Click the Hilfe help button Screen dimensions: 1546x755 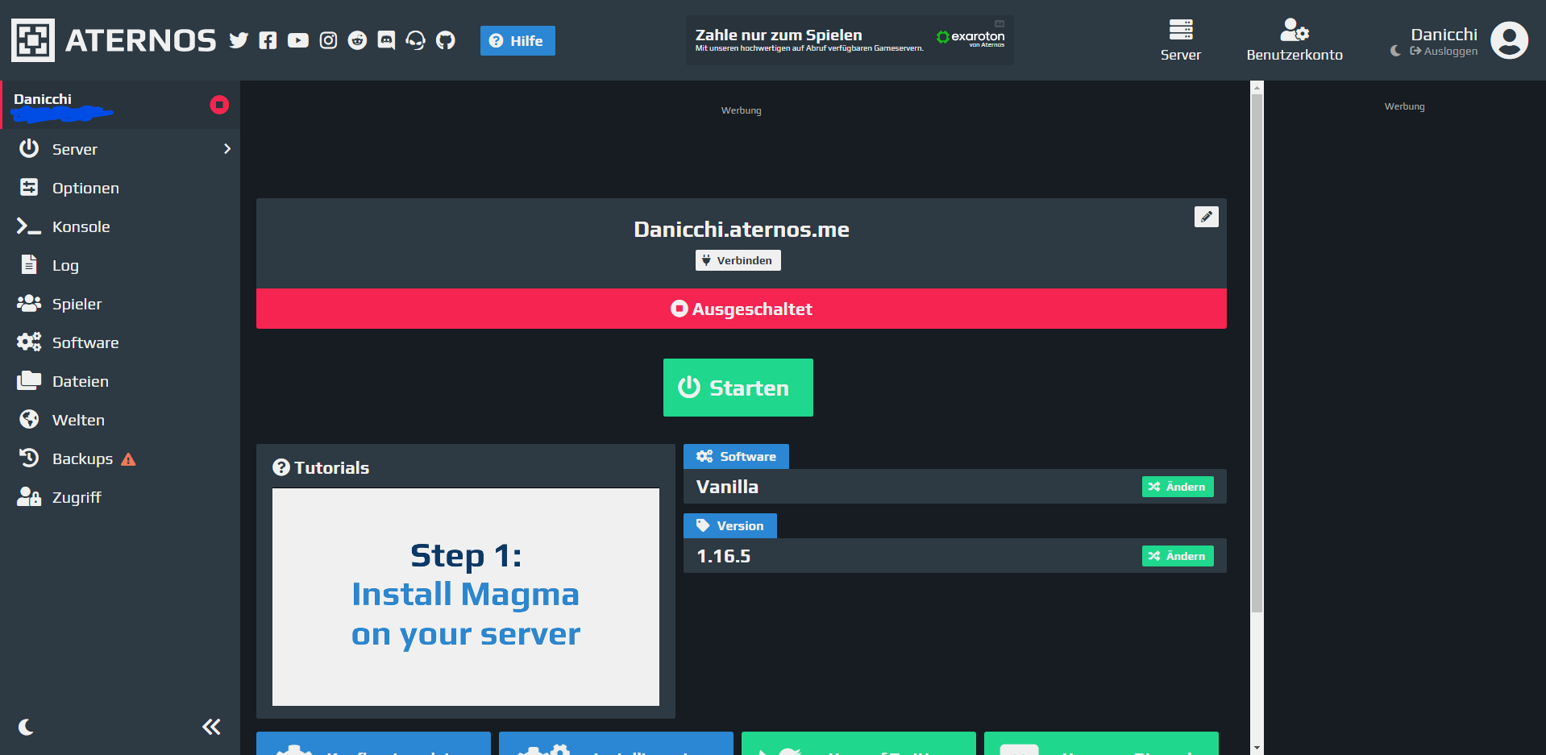pyautogui.click(x=517, y=41)
